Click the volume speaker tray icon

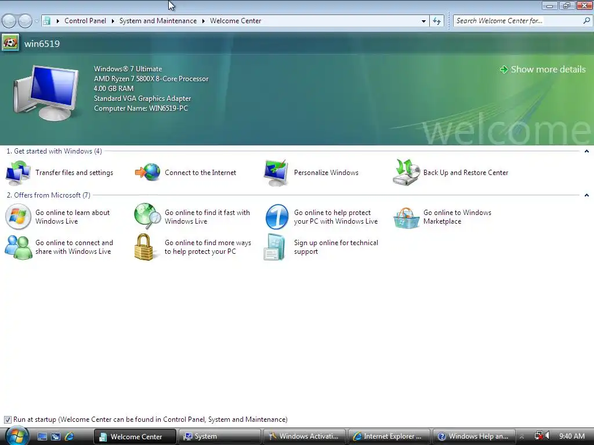tap(547, 436)
